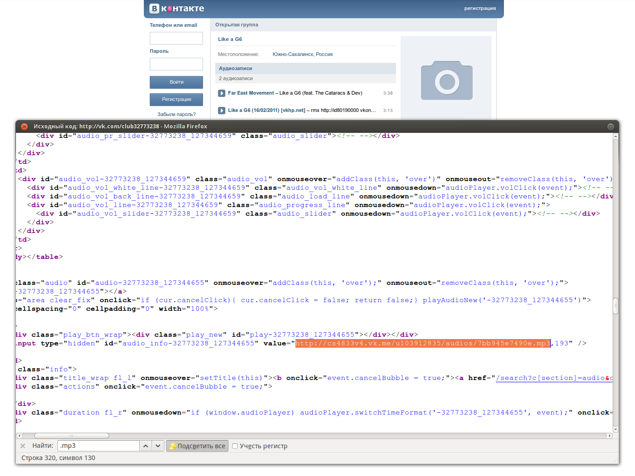Click the VKontakte logo in header

[177, 8]
